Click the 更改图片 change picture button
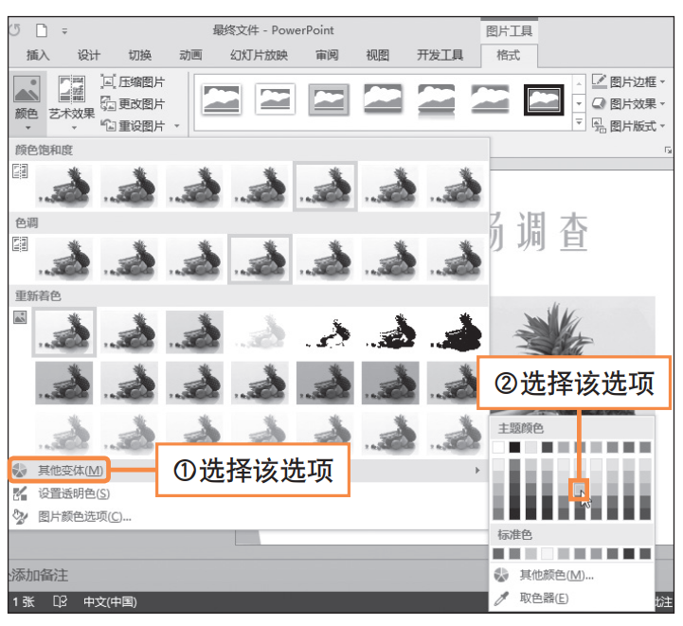 pyautogui.click(x=133, y=103)
